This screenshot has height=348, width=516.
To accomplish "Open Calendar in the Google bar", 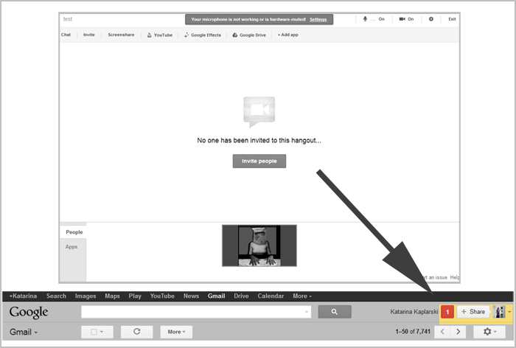I will [x=271, y=296].
